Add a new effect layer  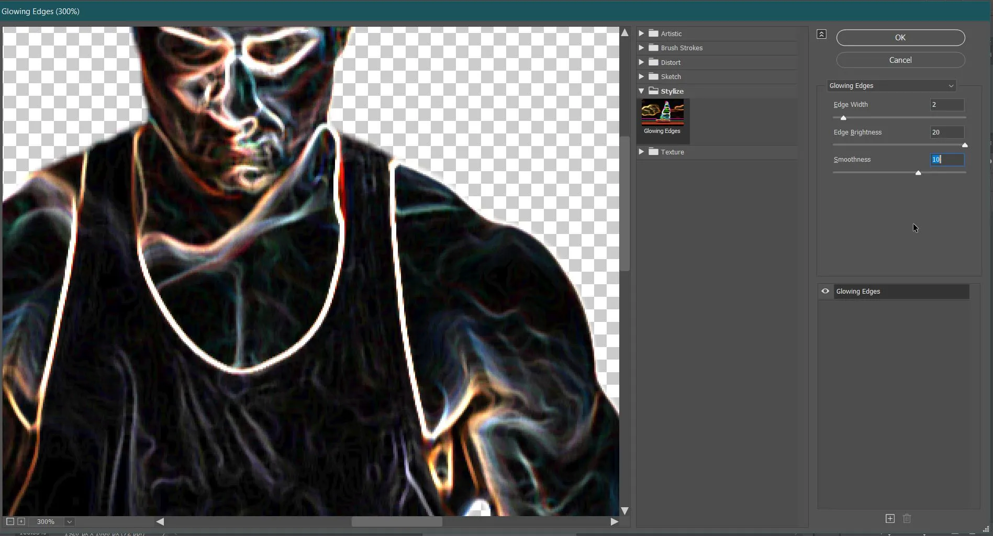(x=890, y=518)
